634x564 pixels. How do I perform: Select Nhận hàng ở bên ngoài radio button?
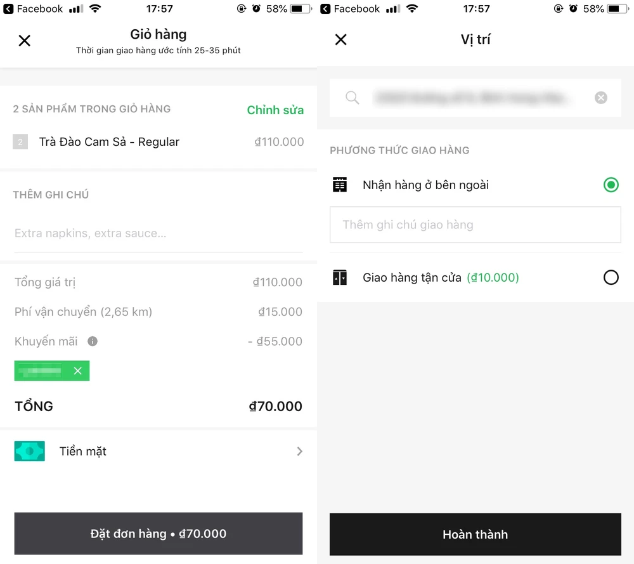[611, 185]
